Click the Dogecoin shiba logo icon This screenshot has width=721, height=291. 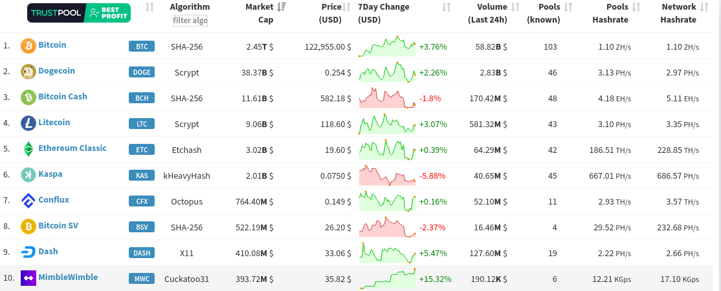pyautogui.click(x=28, y=72)
